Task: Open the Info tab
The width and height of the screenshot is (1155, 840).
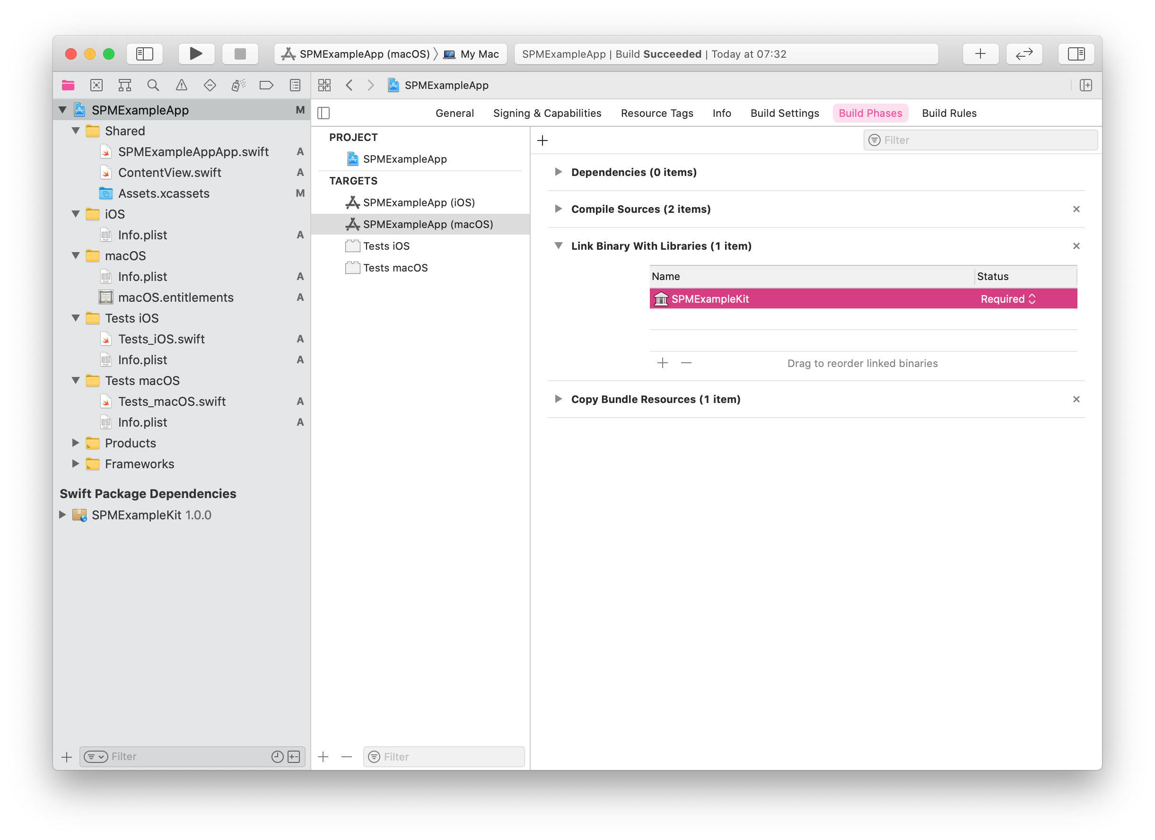Action: point(722,113)
